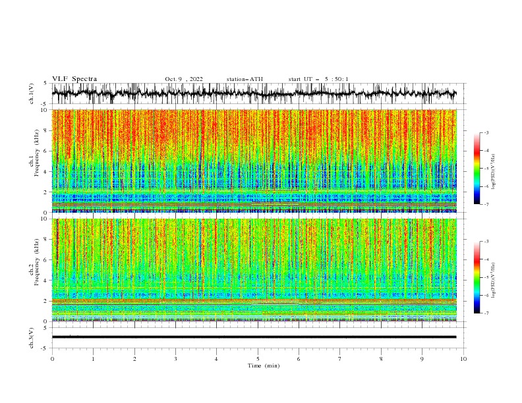Click the ch.1 colorbar "log(PSD)(V²/Hz)" label
Image resolution: width=522 pixels, height=403 pixels.
(494, 172)
